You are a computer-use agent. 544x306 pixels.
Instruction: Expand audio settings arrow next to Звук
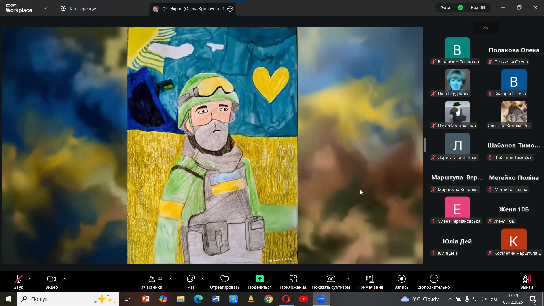click(x=30, y=279)
